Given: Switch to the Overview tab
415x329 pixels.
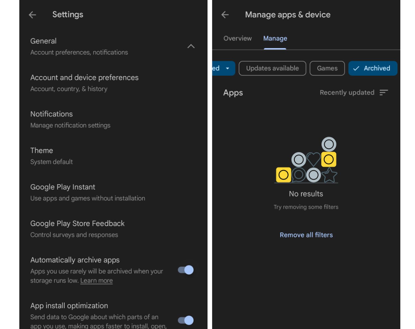Looking at the screenshot, I should (x=237, y=38).
